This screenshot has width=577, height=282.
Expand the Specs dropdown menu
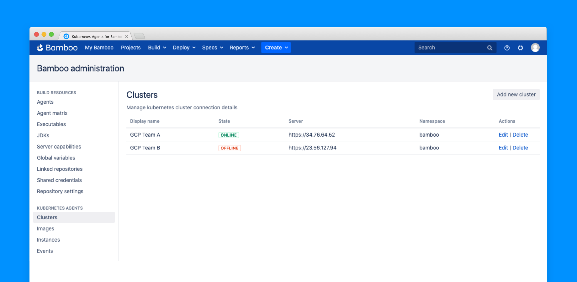click(213, 48)
